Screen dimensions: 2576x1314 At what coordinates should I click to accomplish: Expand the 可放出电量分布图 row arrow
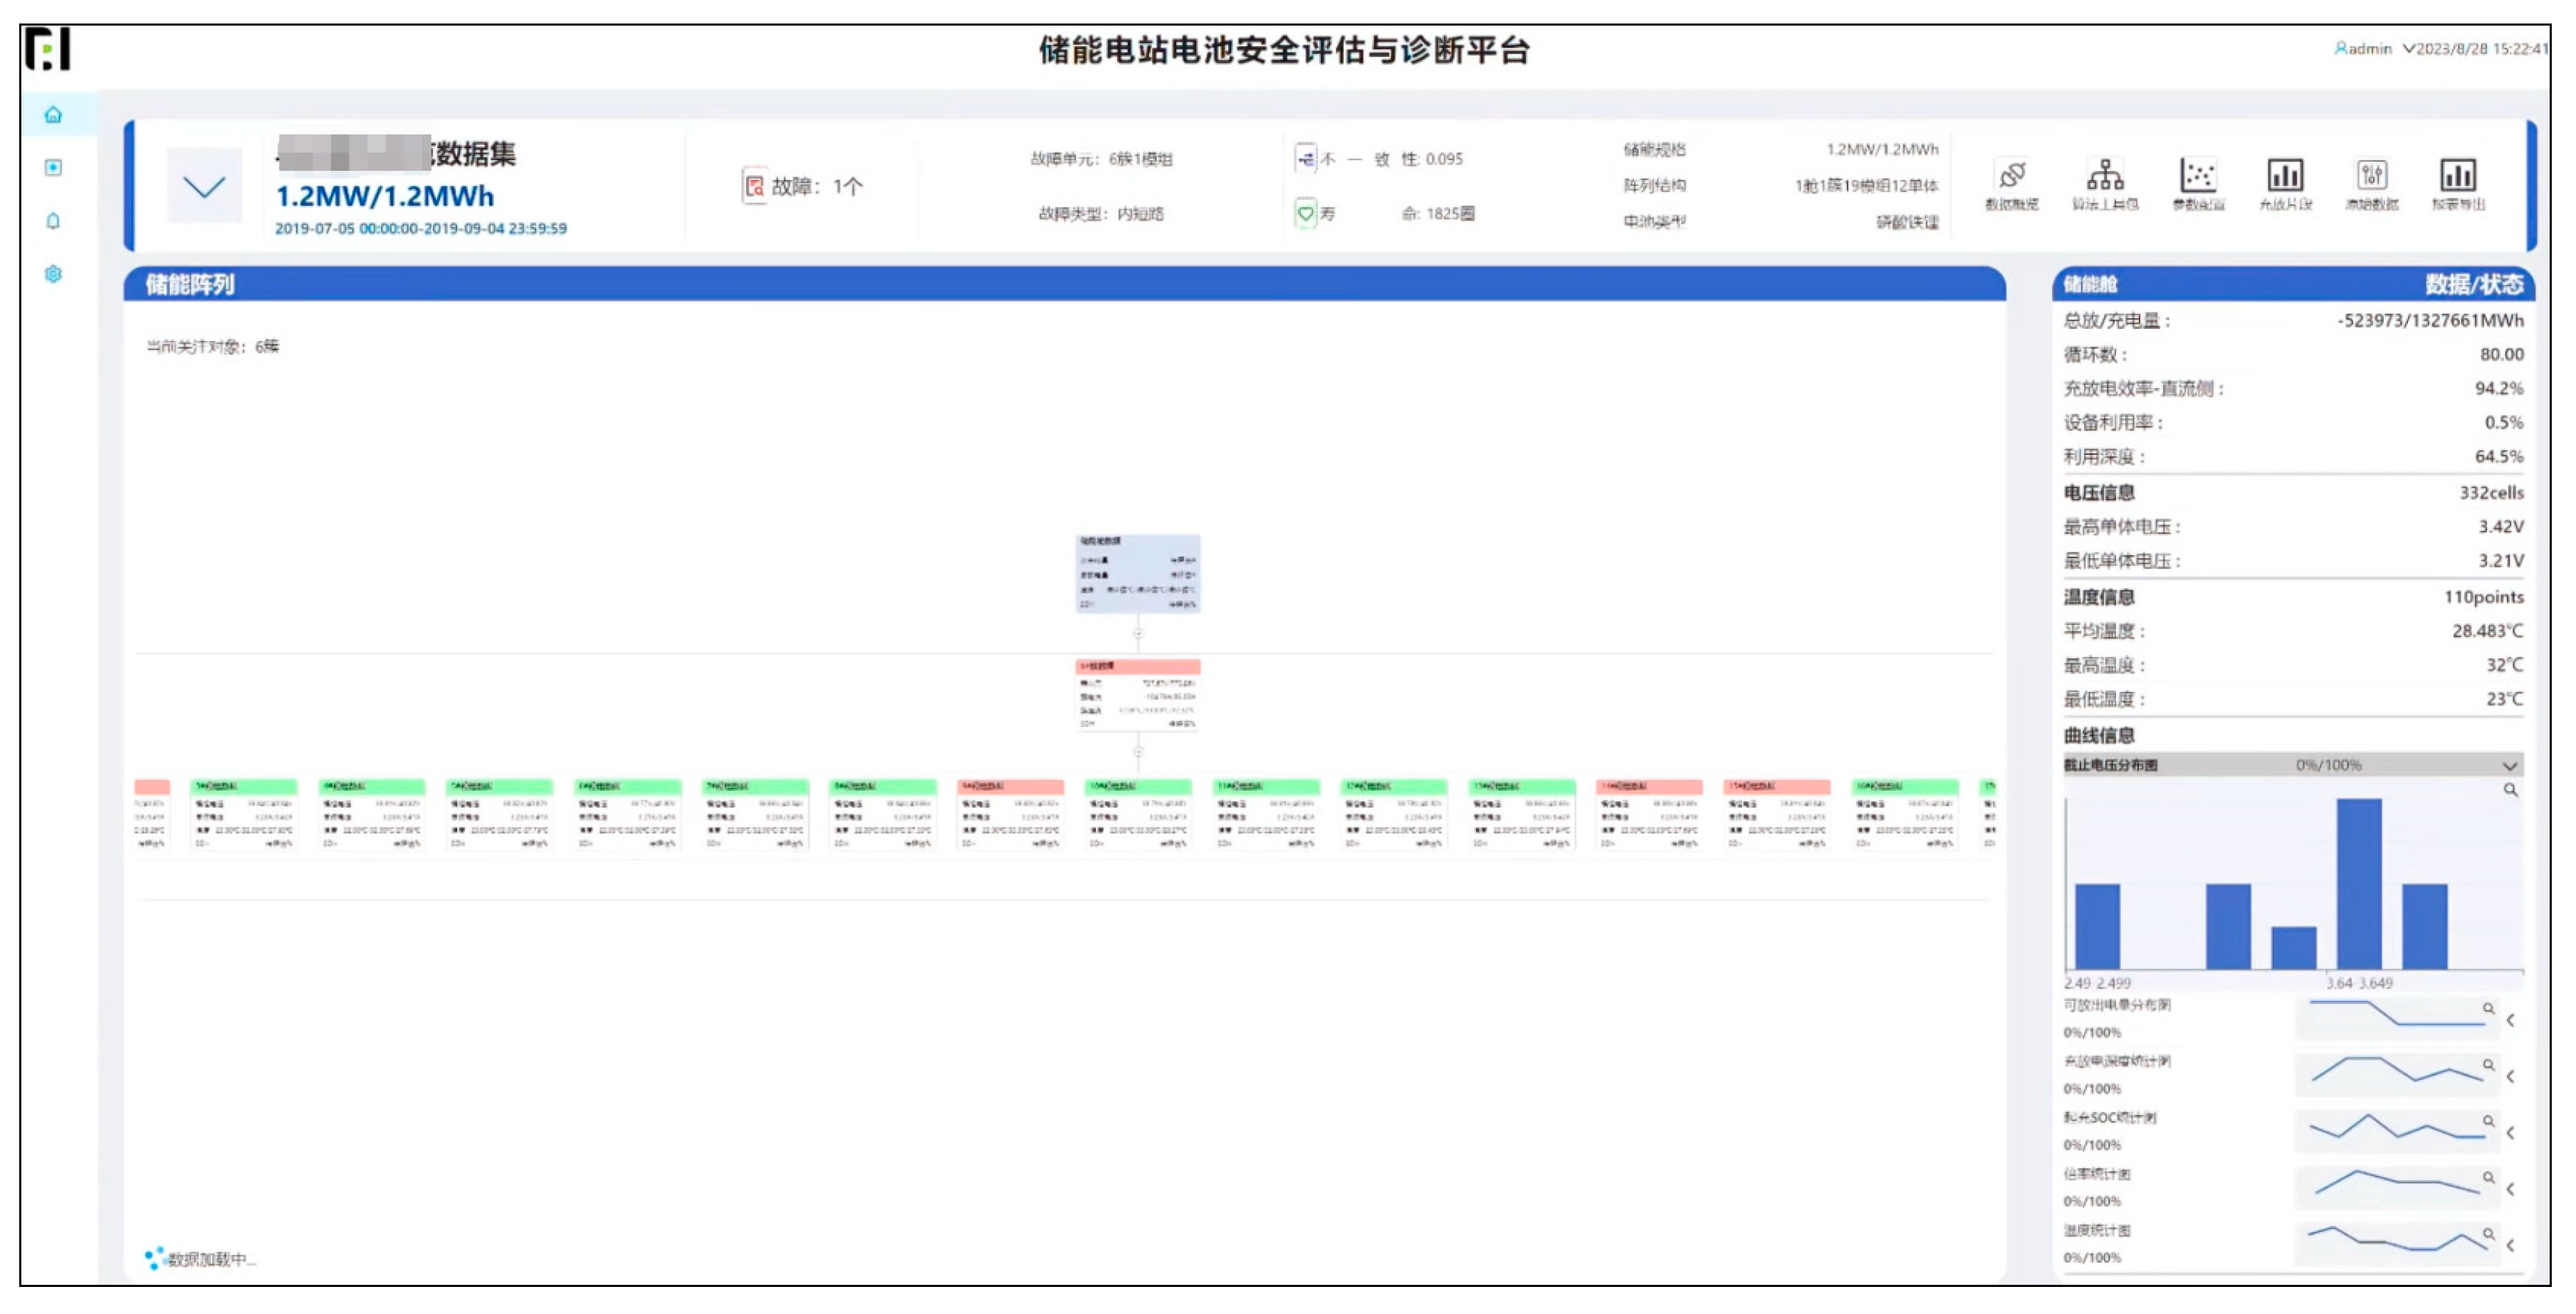(x=2510, y=1020)
